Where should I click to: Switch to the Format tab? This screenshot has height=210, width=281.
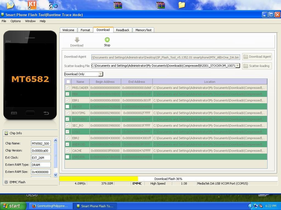click(x=85, y=30)
